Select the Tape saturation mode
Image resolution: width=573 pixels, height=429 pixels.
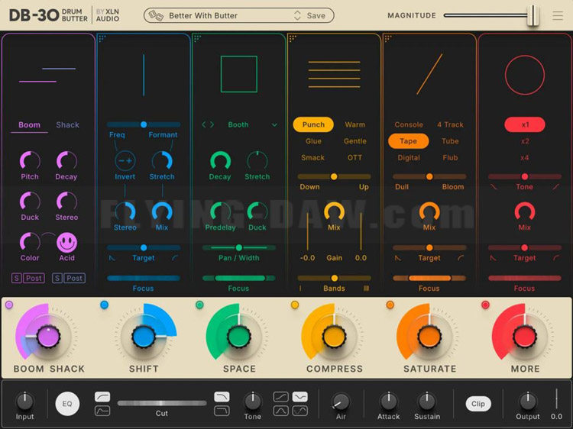click(x=408, y=141)
